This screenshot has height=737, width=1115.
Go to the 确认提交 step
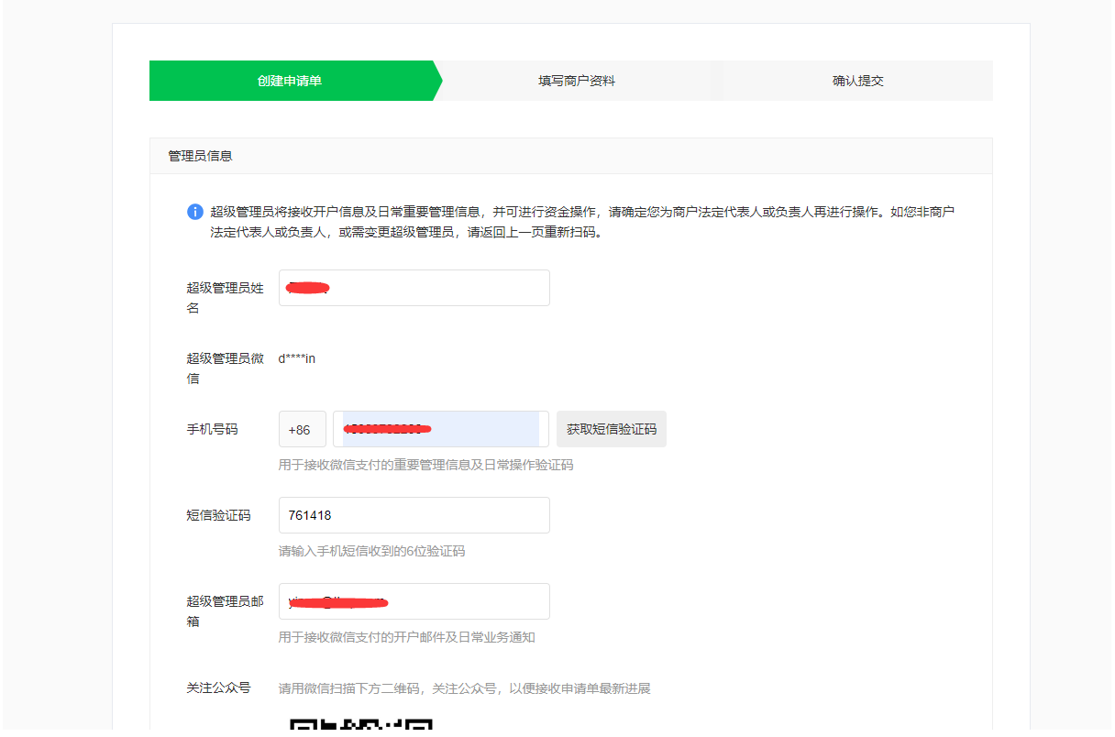tap(857, 81)
